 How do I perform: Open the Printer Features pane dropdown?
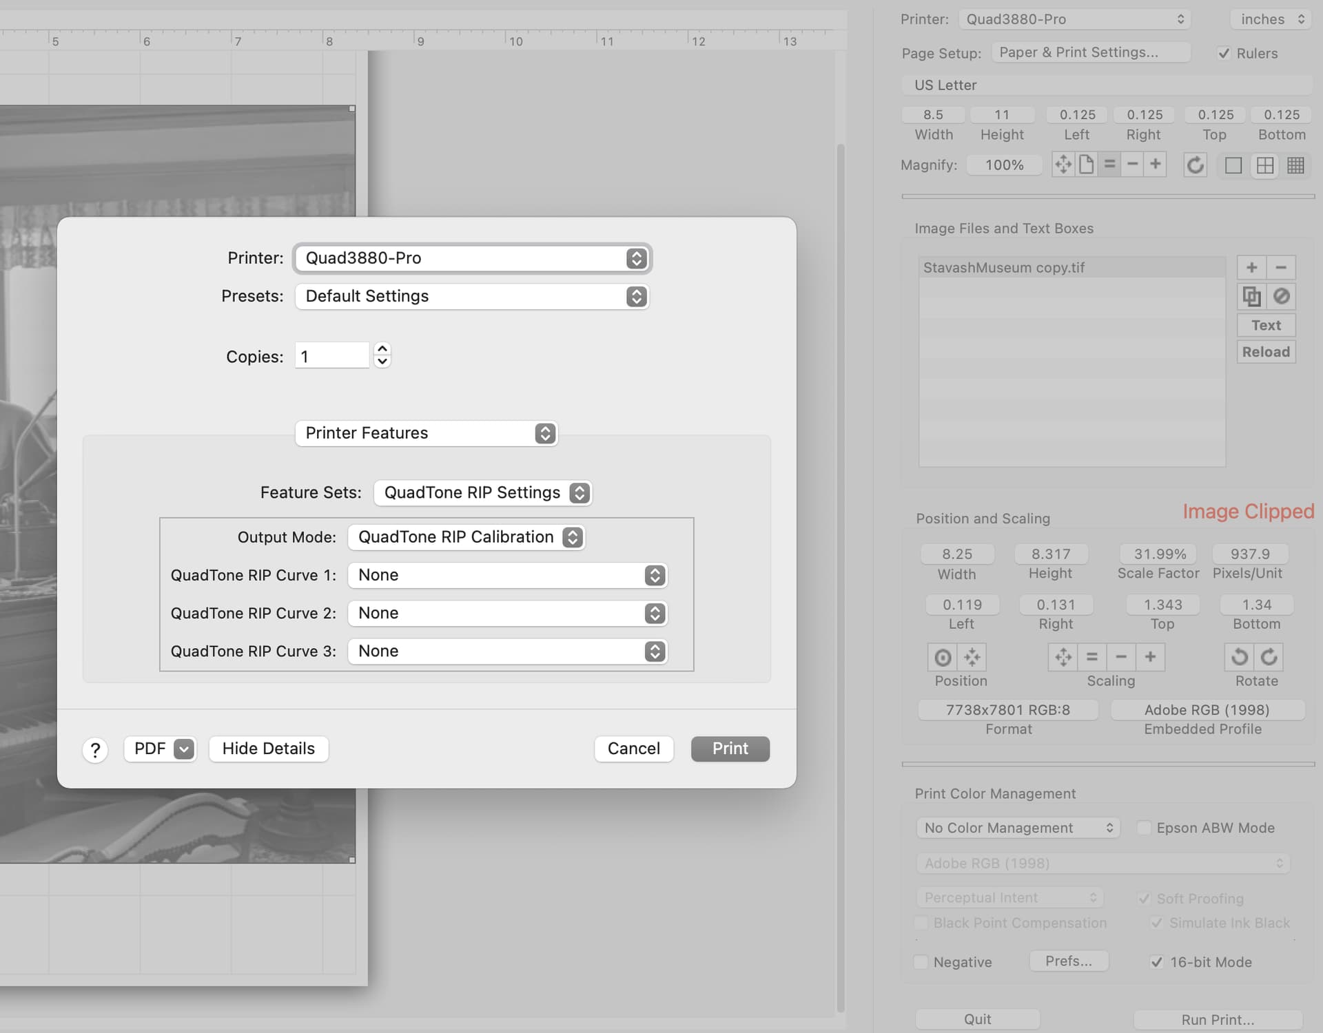click(426, 433)
